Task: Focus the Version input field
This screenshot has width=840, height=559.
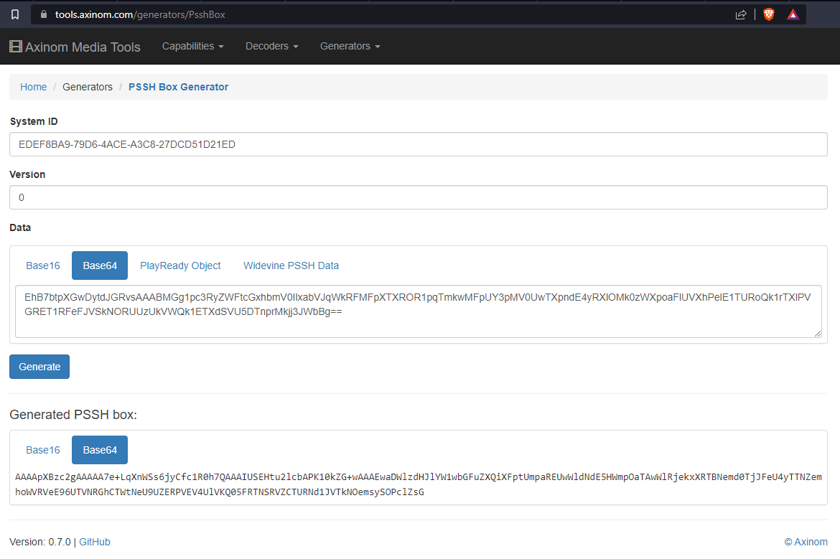Action: pyautogui.click(x=419, y=197)
